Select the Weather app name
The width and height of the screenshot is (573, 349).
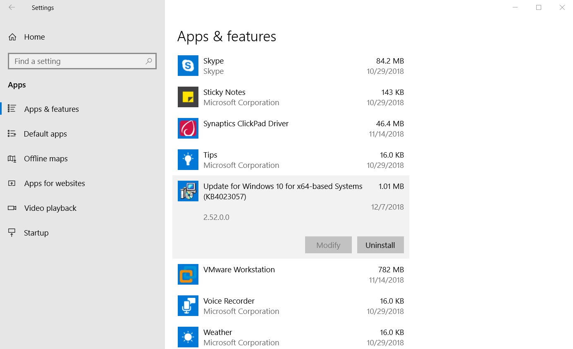coord(218,332)
